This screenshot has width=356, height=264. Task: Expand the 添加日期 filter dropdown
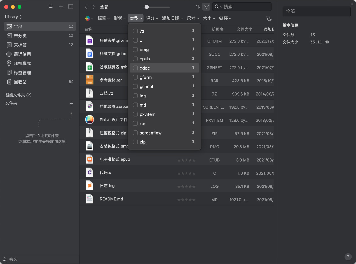[x=172, y=18]
